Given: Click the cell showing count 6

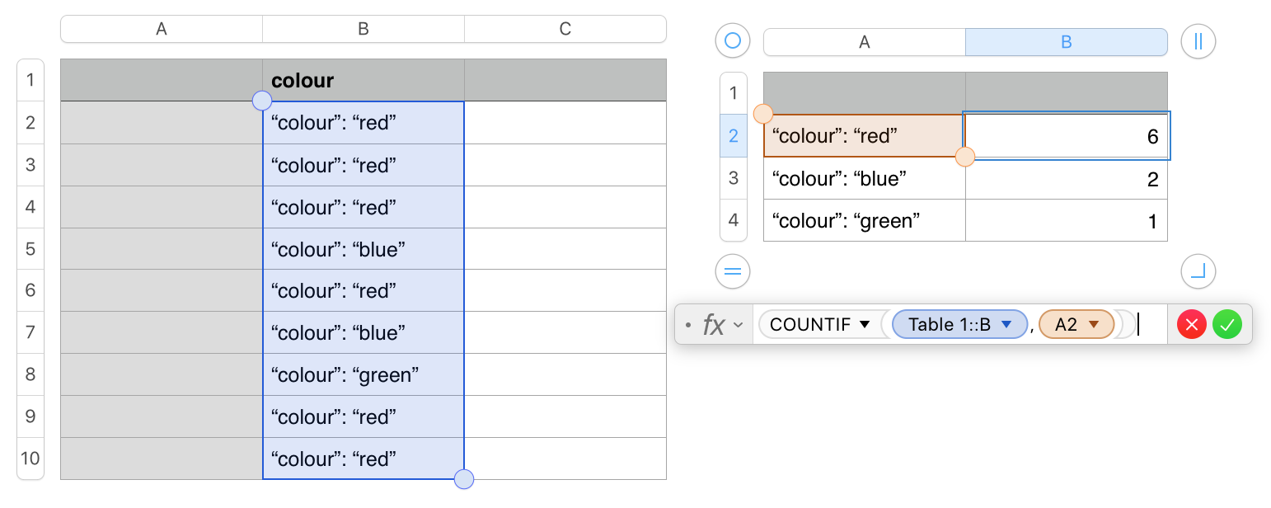Looking at the screenshot, I should click(1066, 136).
